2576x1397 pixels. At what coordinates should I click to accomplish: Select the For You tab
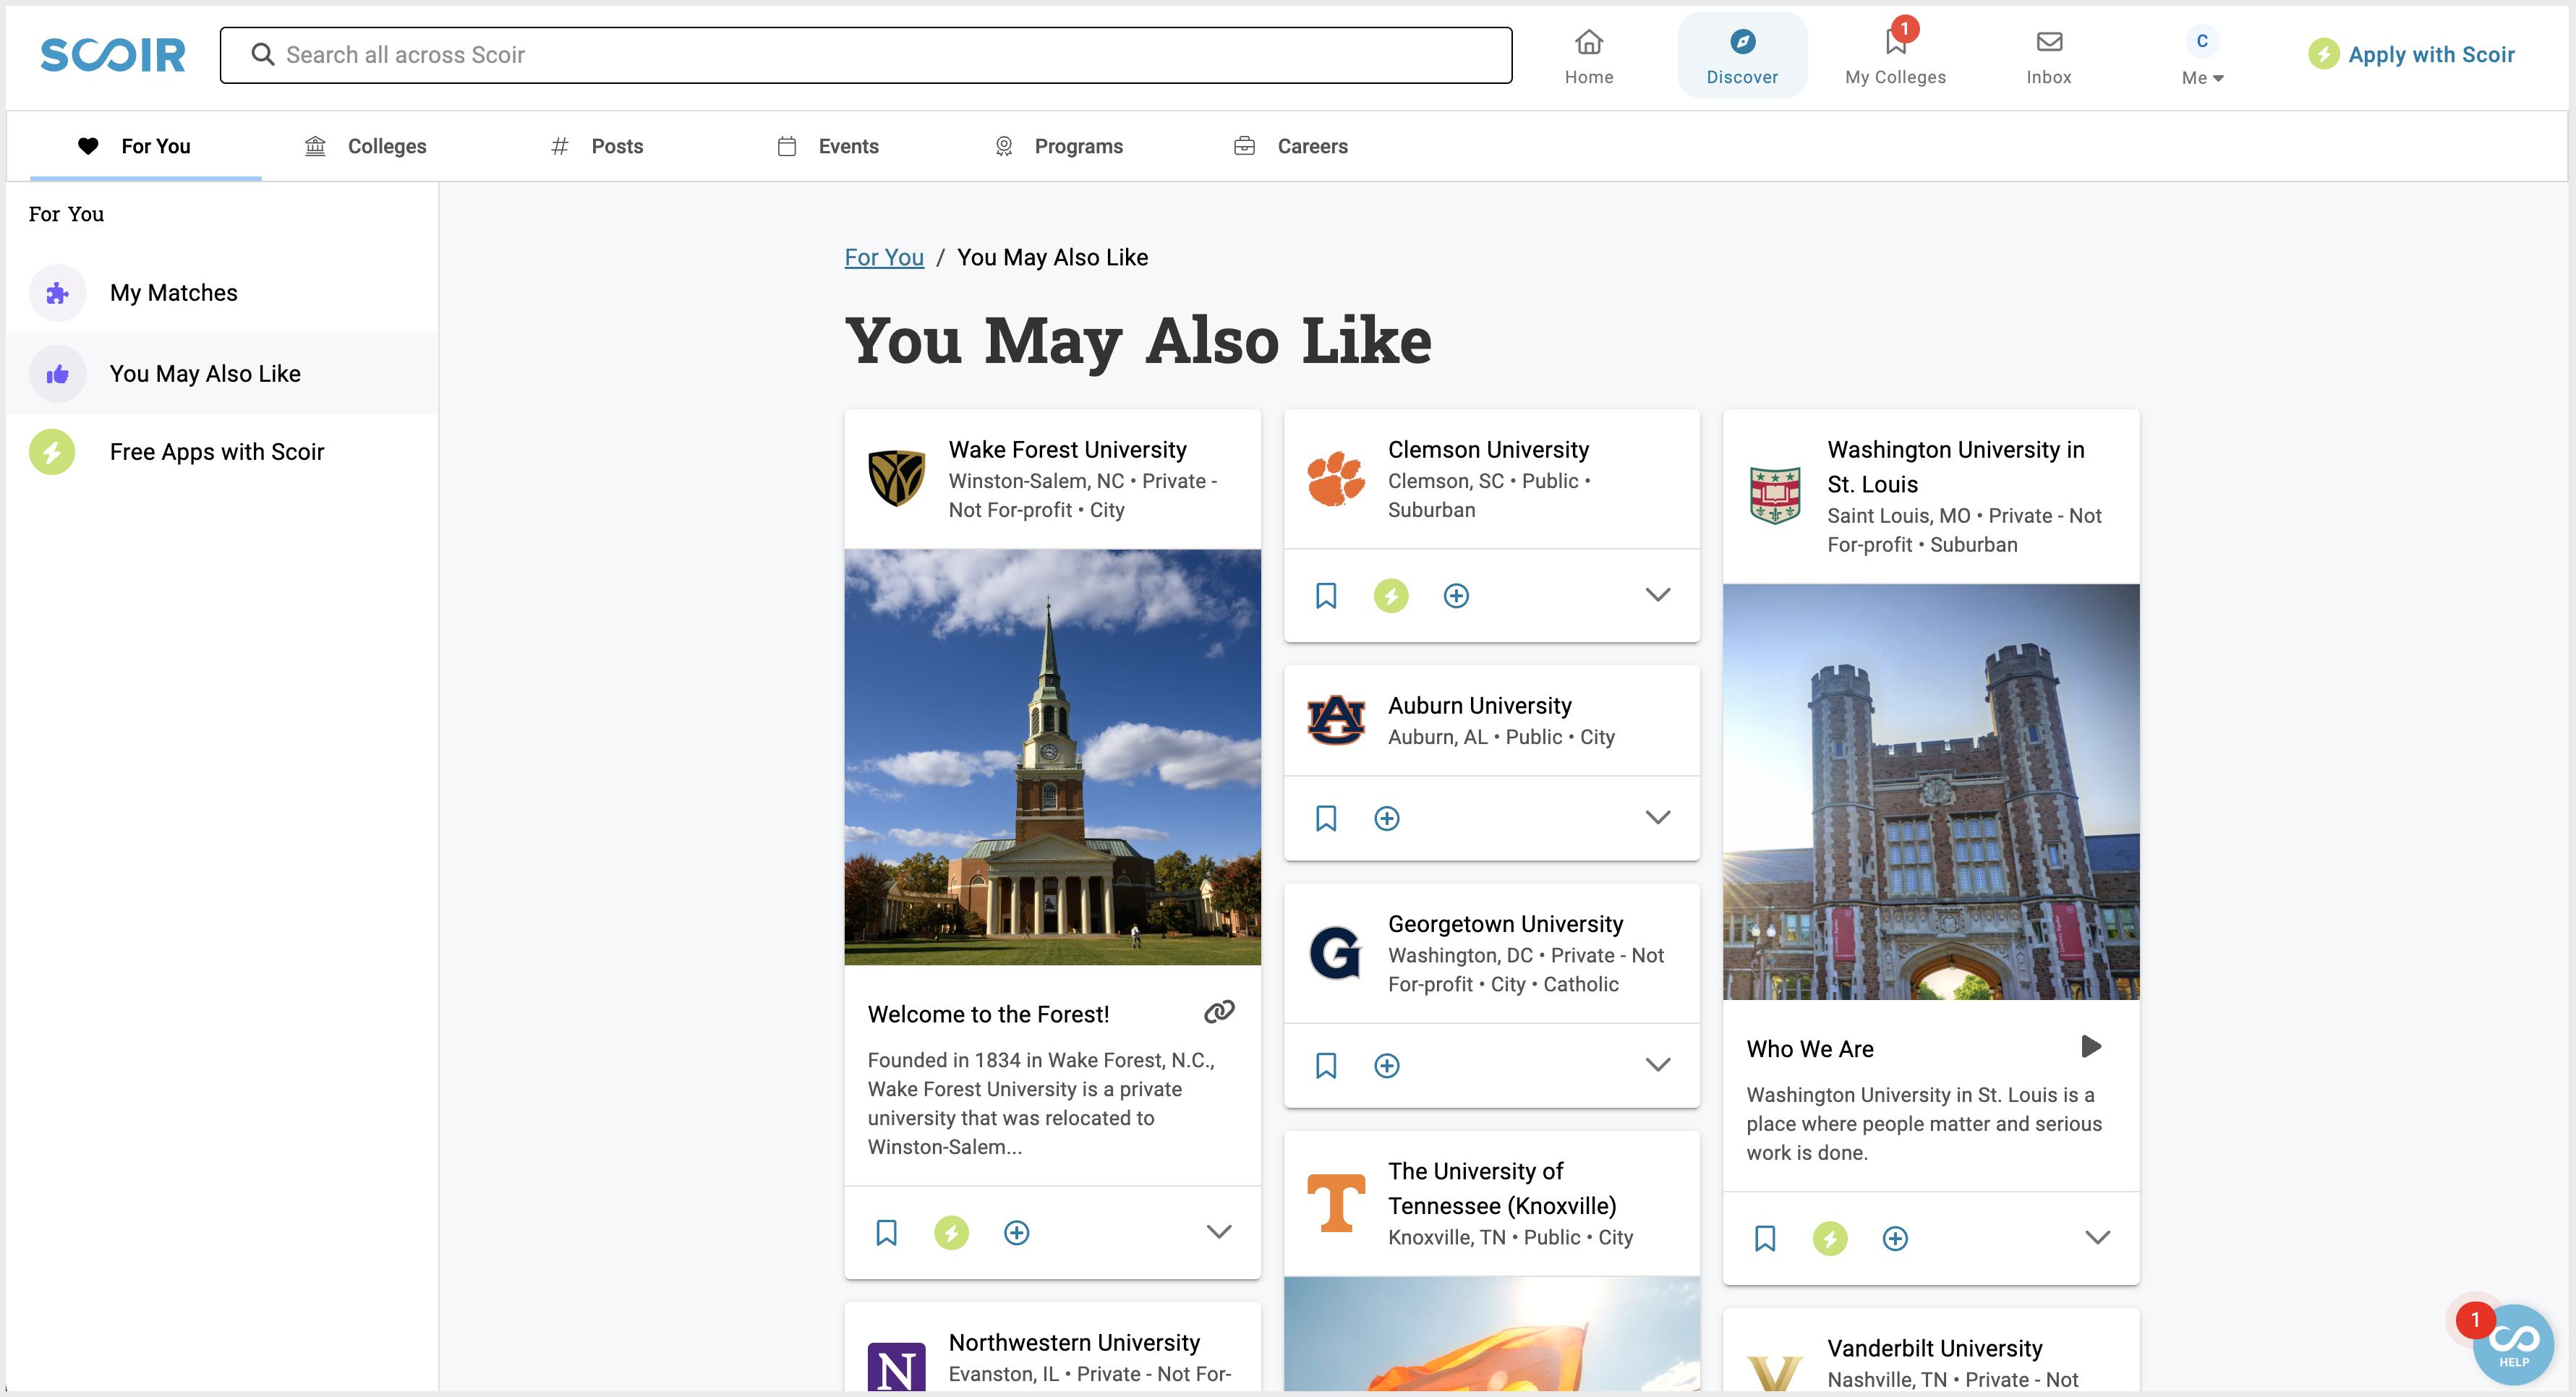pyautogui.click(x=146, y=146)
